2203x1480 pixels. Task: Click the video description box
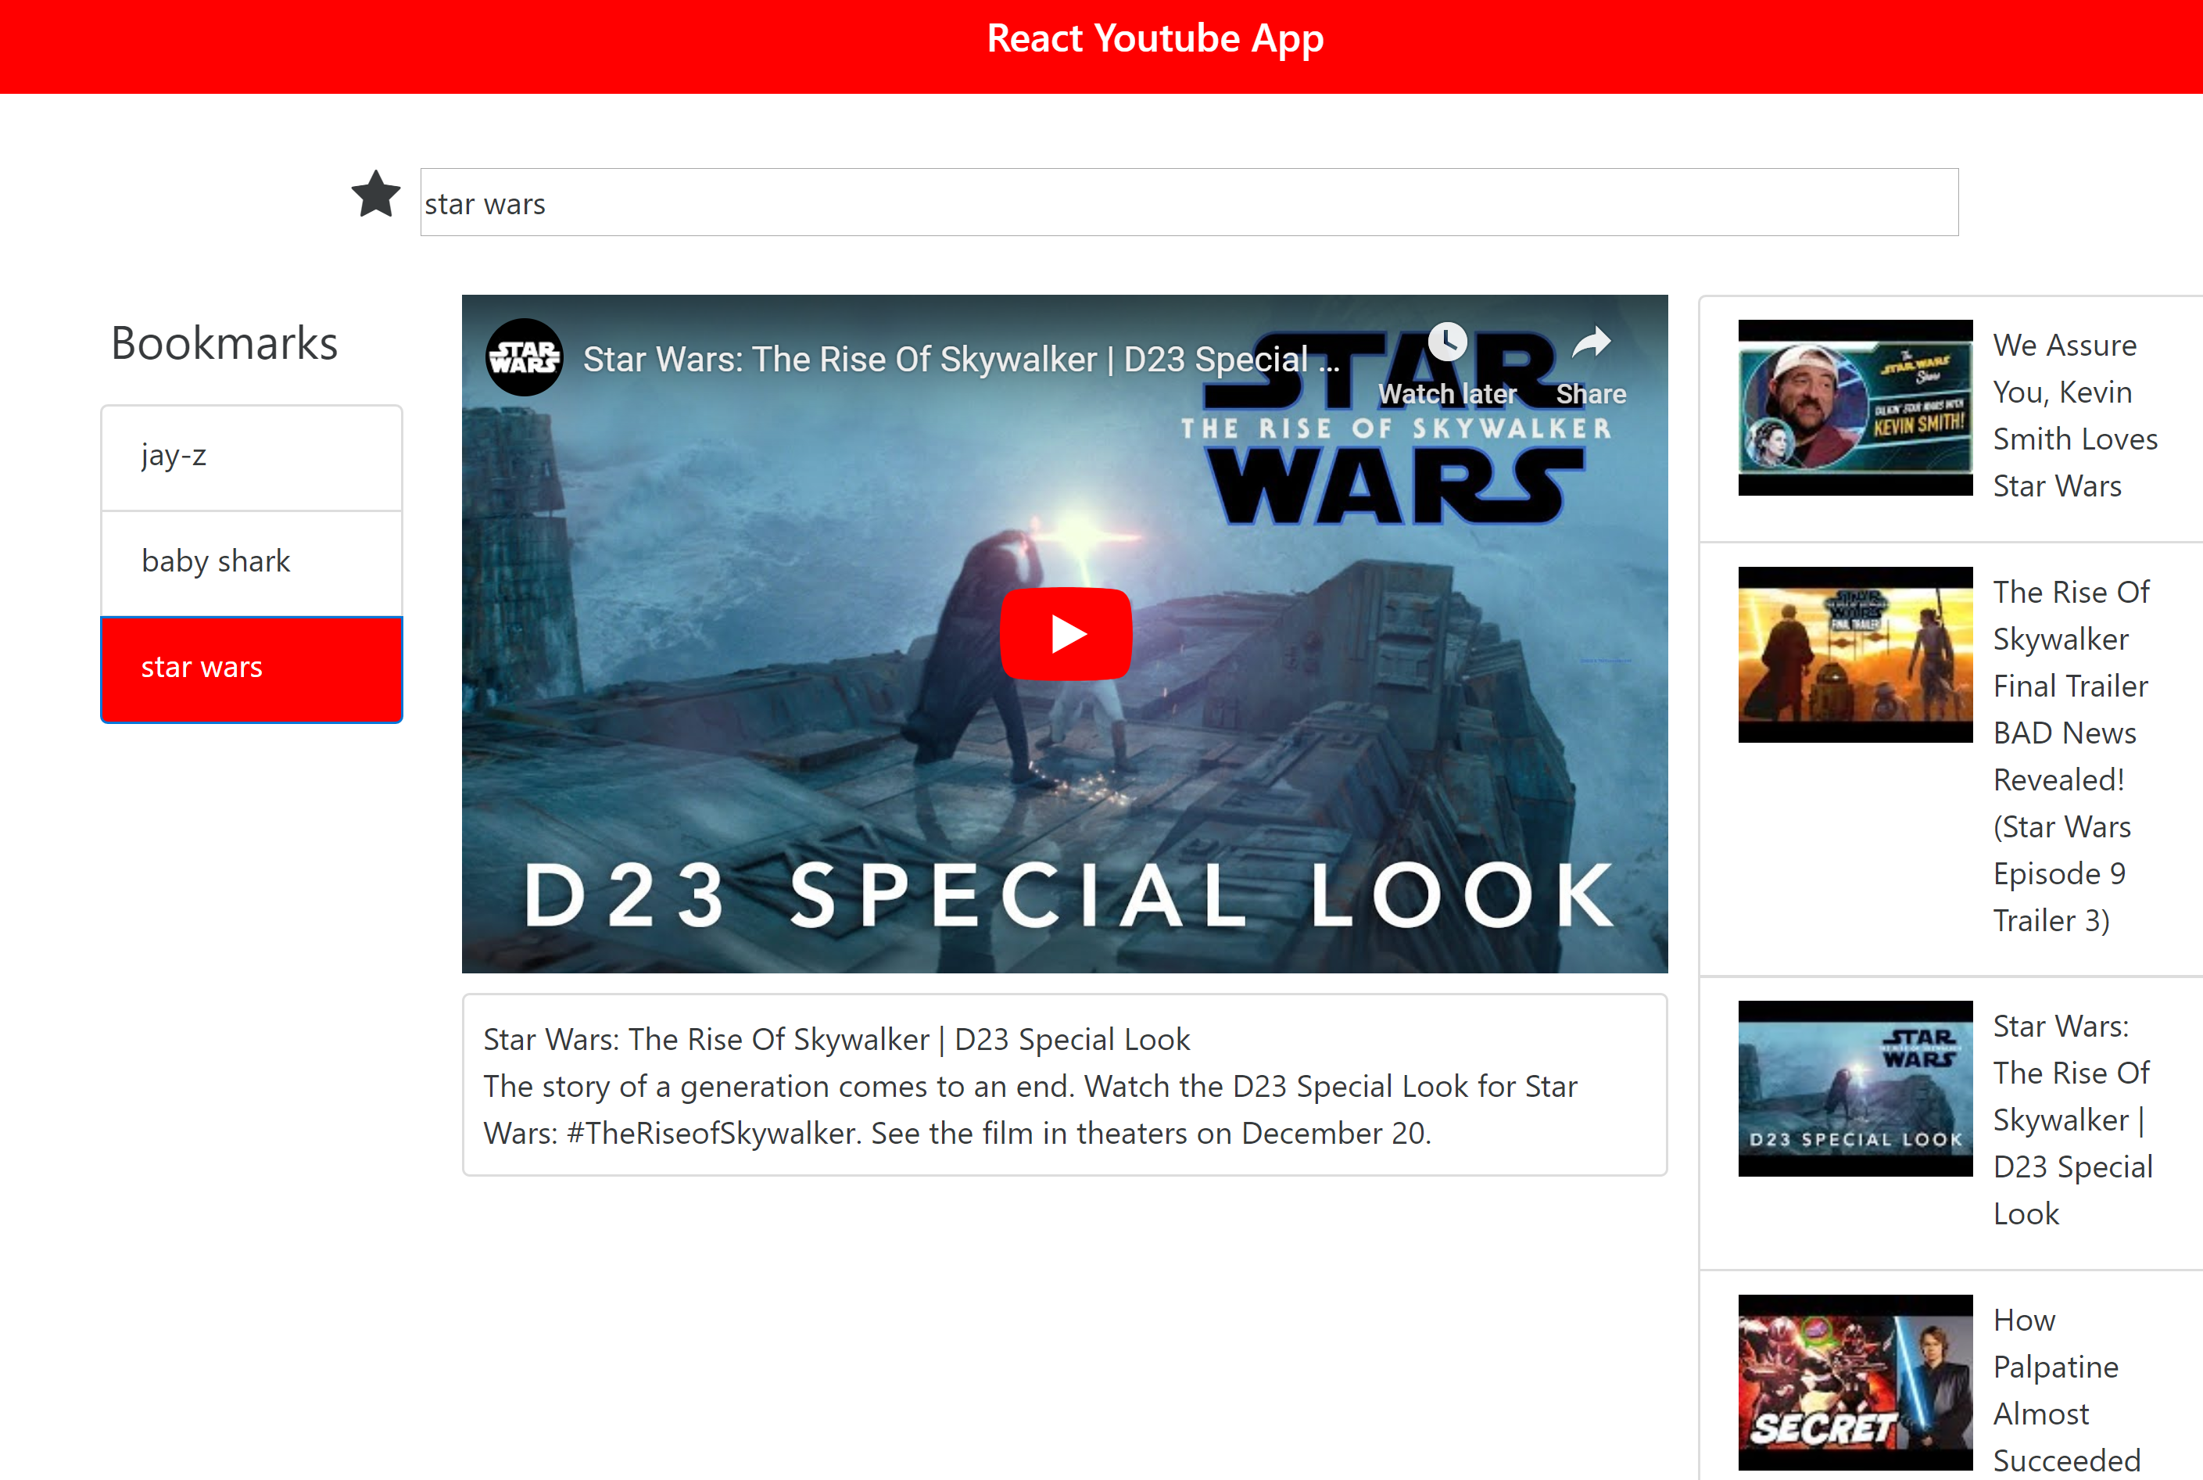point(1064,1085)
